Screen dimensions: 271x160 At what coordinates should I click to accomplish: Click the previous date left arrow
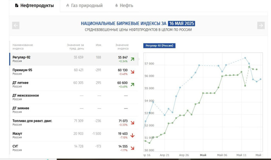(x=16, y=26)
